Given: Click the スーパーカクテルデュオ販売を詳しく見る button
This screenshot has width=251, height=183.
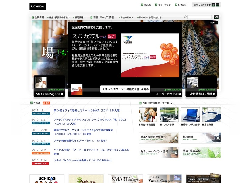Looking at the screenshot, I should [x=125, y=89].
